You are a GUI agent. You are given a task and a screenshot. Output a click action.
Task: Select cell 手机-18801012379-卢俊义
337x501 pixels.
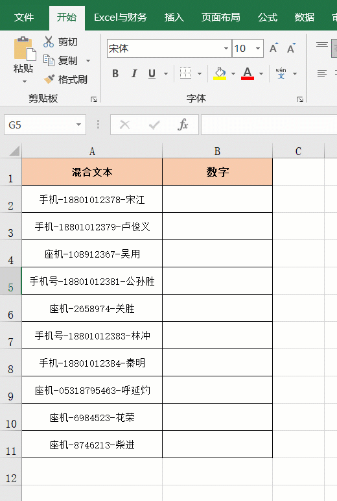(x=92, y=226)
